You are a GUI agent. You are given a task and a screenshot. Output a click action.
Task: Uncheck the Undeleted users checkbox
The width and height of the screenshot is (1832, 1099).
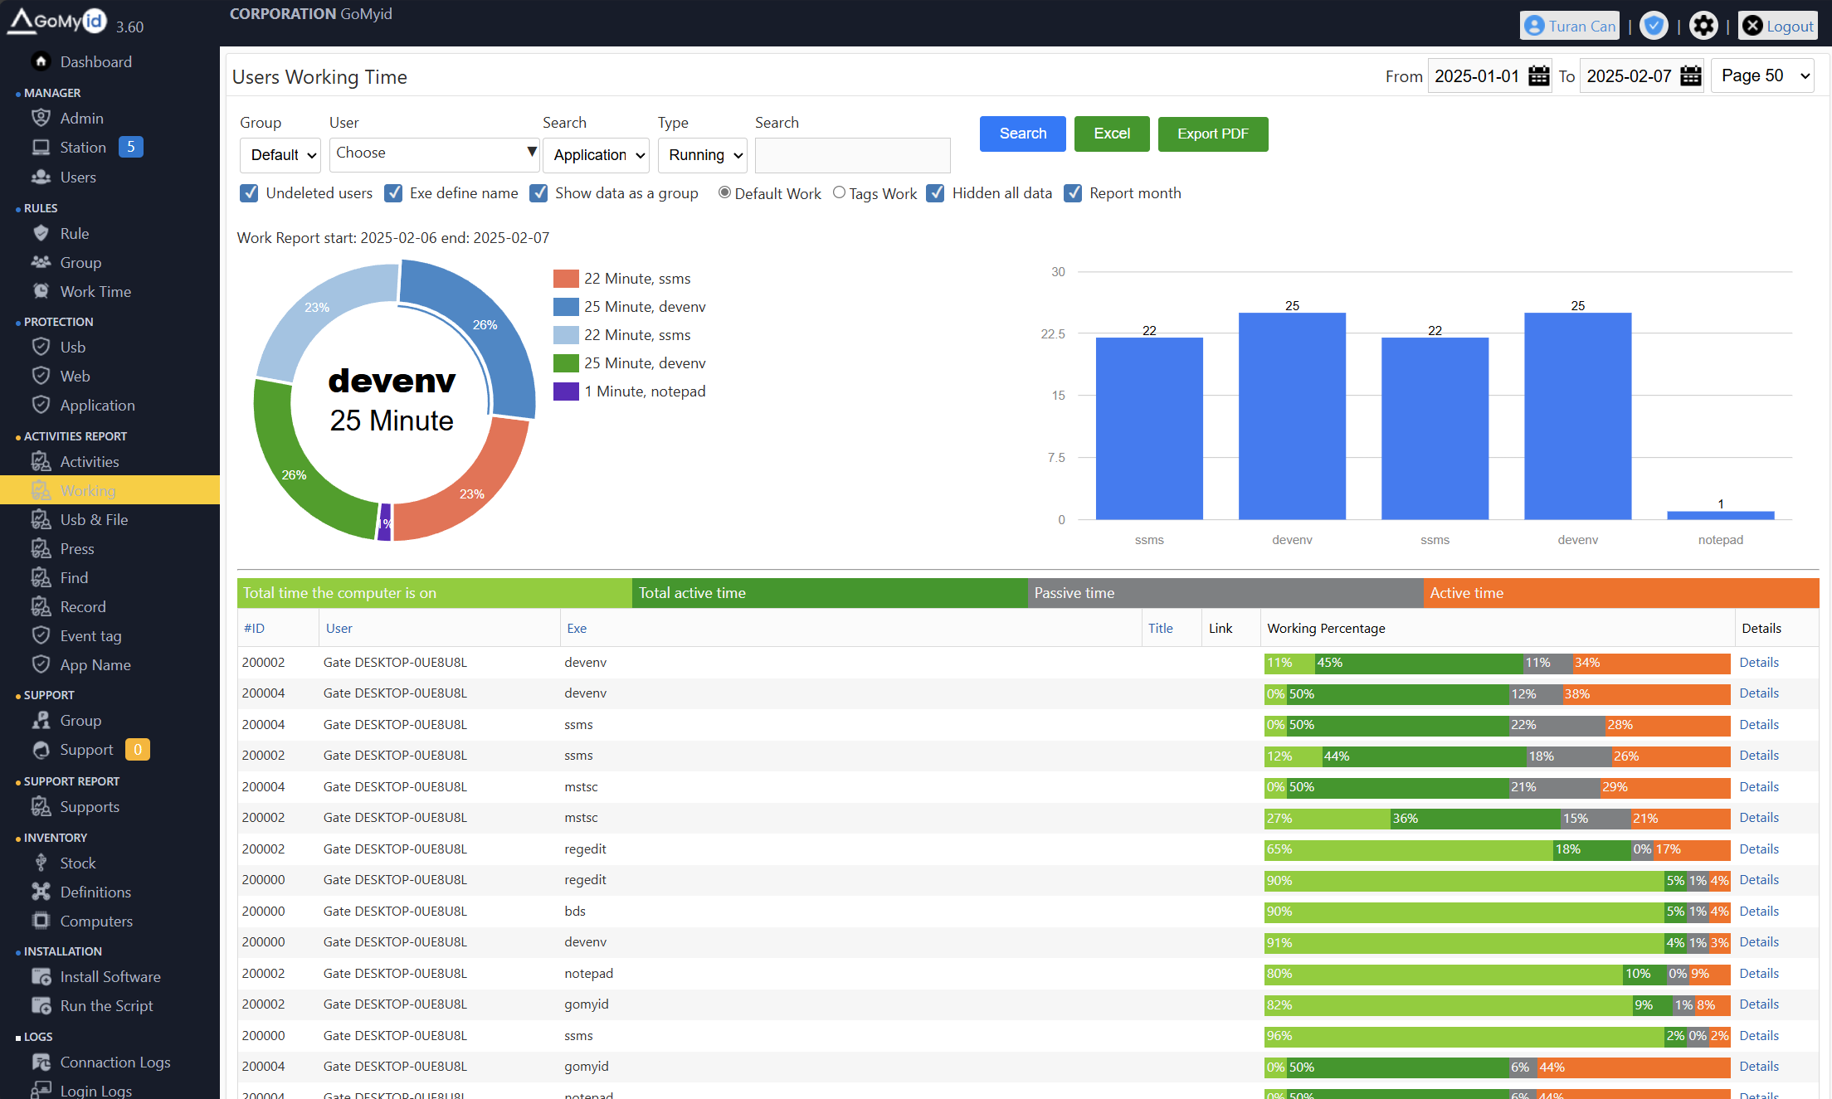(x=249, y=193)
